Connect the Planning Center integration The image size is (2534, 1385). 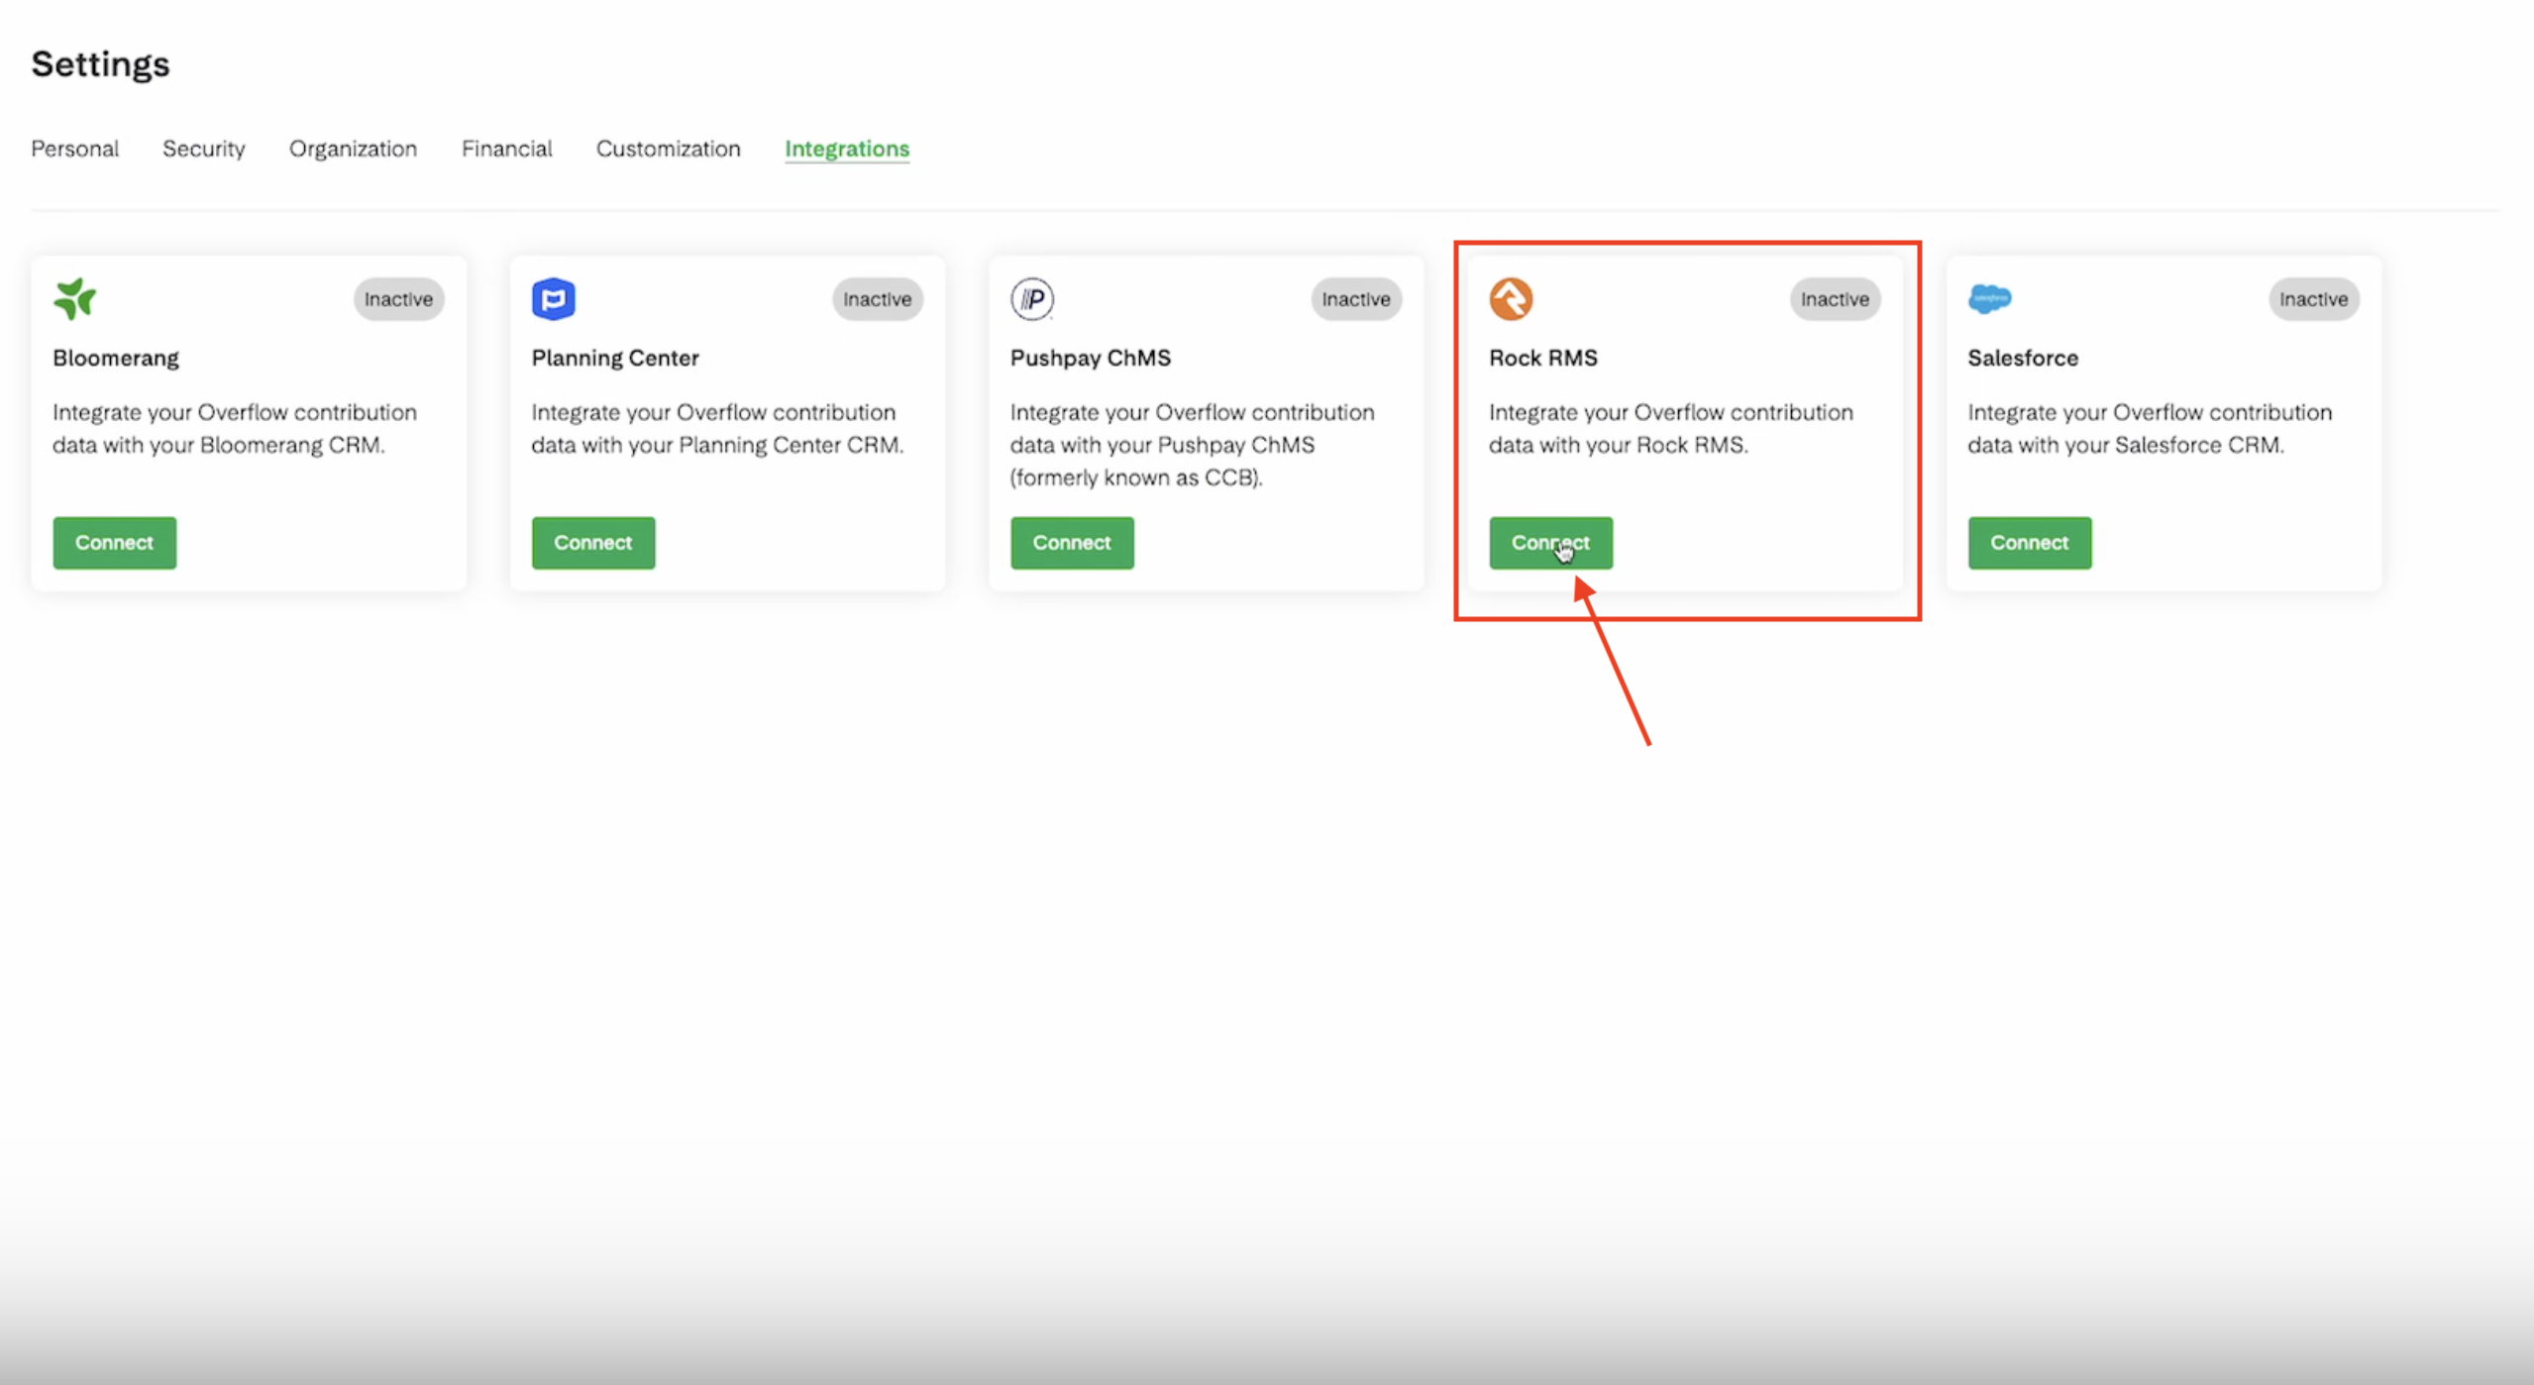point(592,543)
